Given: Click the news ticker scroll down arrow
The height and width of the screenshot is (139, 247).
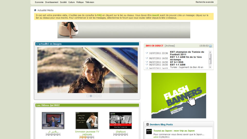Looking at the screenshot, I should [x=210, y=67].
